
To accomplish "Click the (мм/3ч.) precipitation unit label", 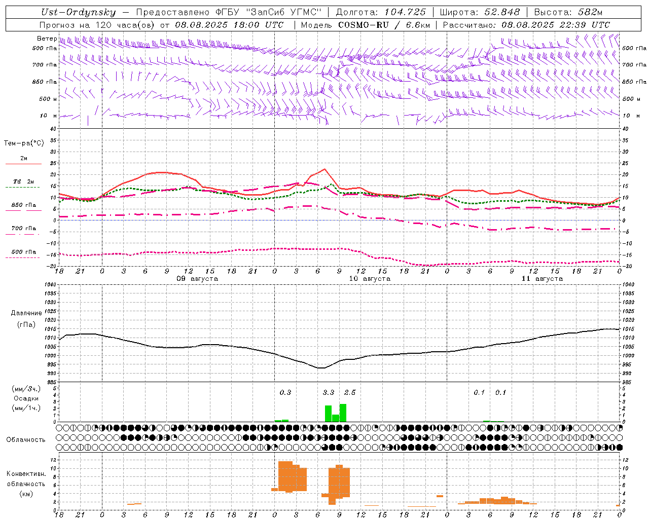I will click(x=26, y=389).
